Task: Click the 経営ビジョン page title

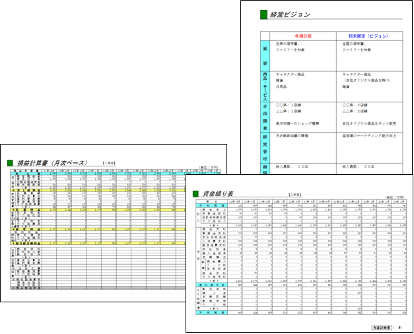Action: click(290, 15)
